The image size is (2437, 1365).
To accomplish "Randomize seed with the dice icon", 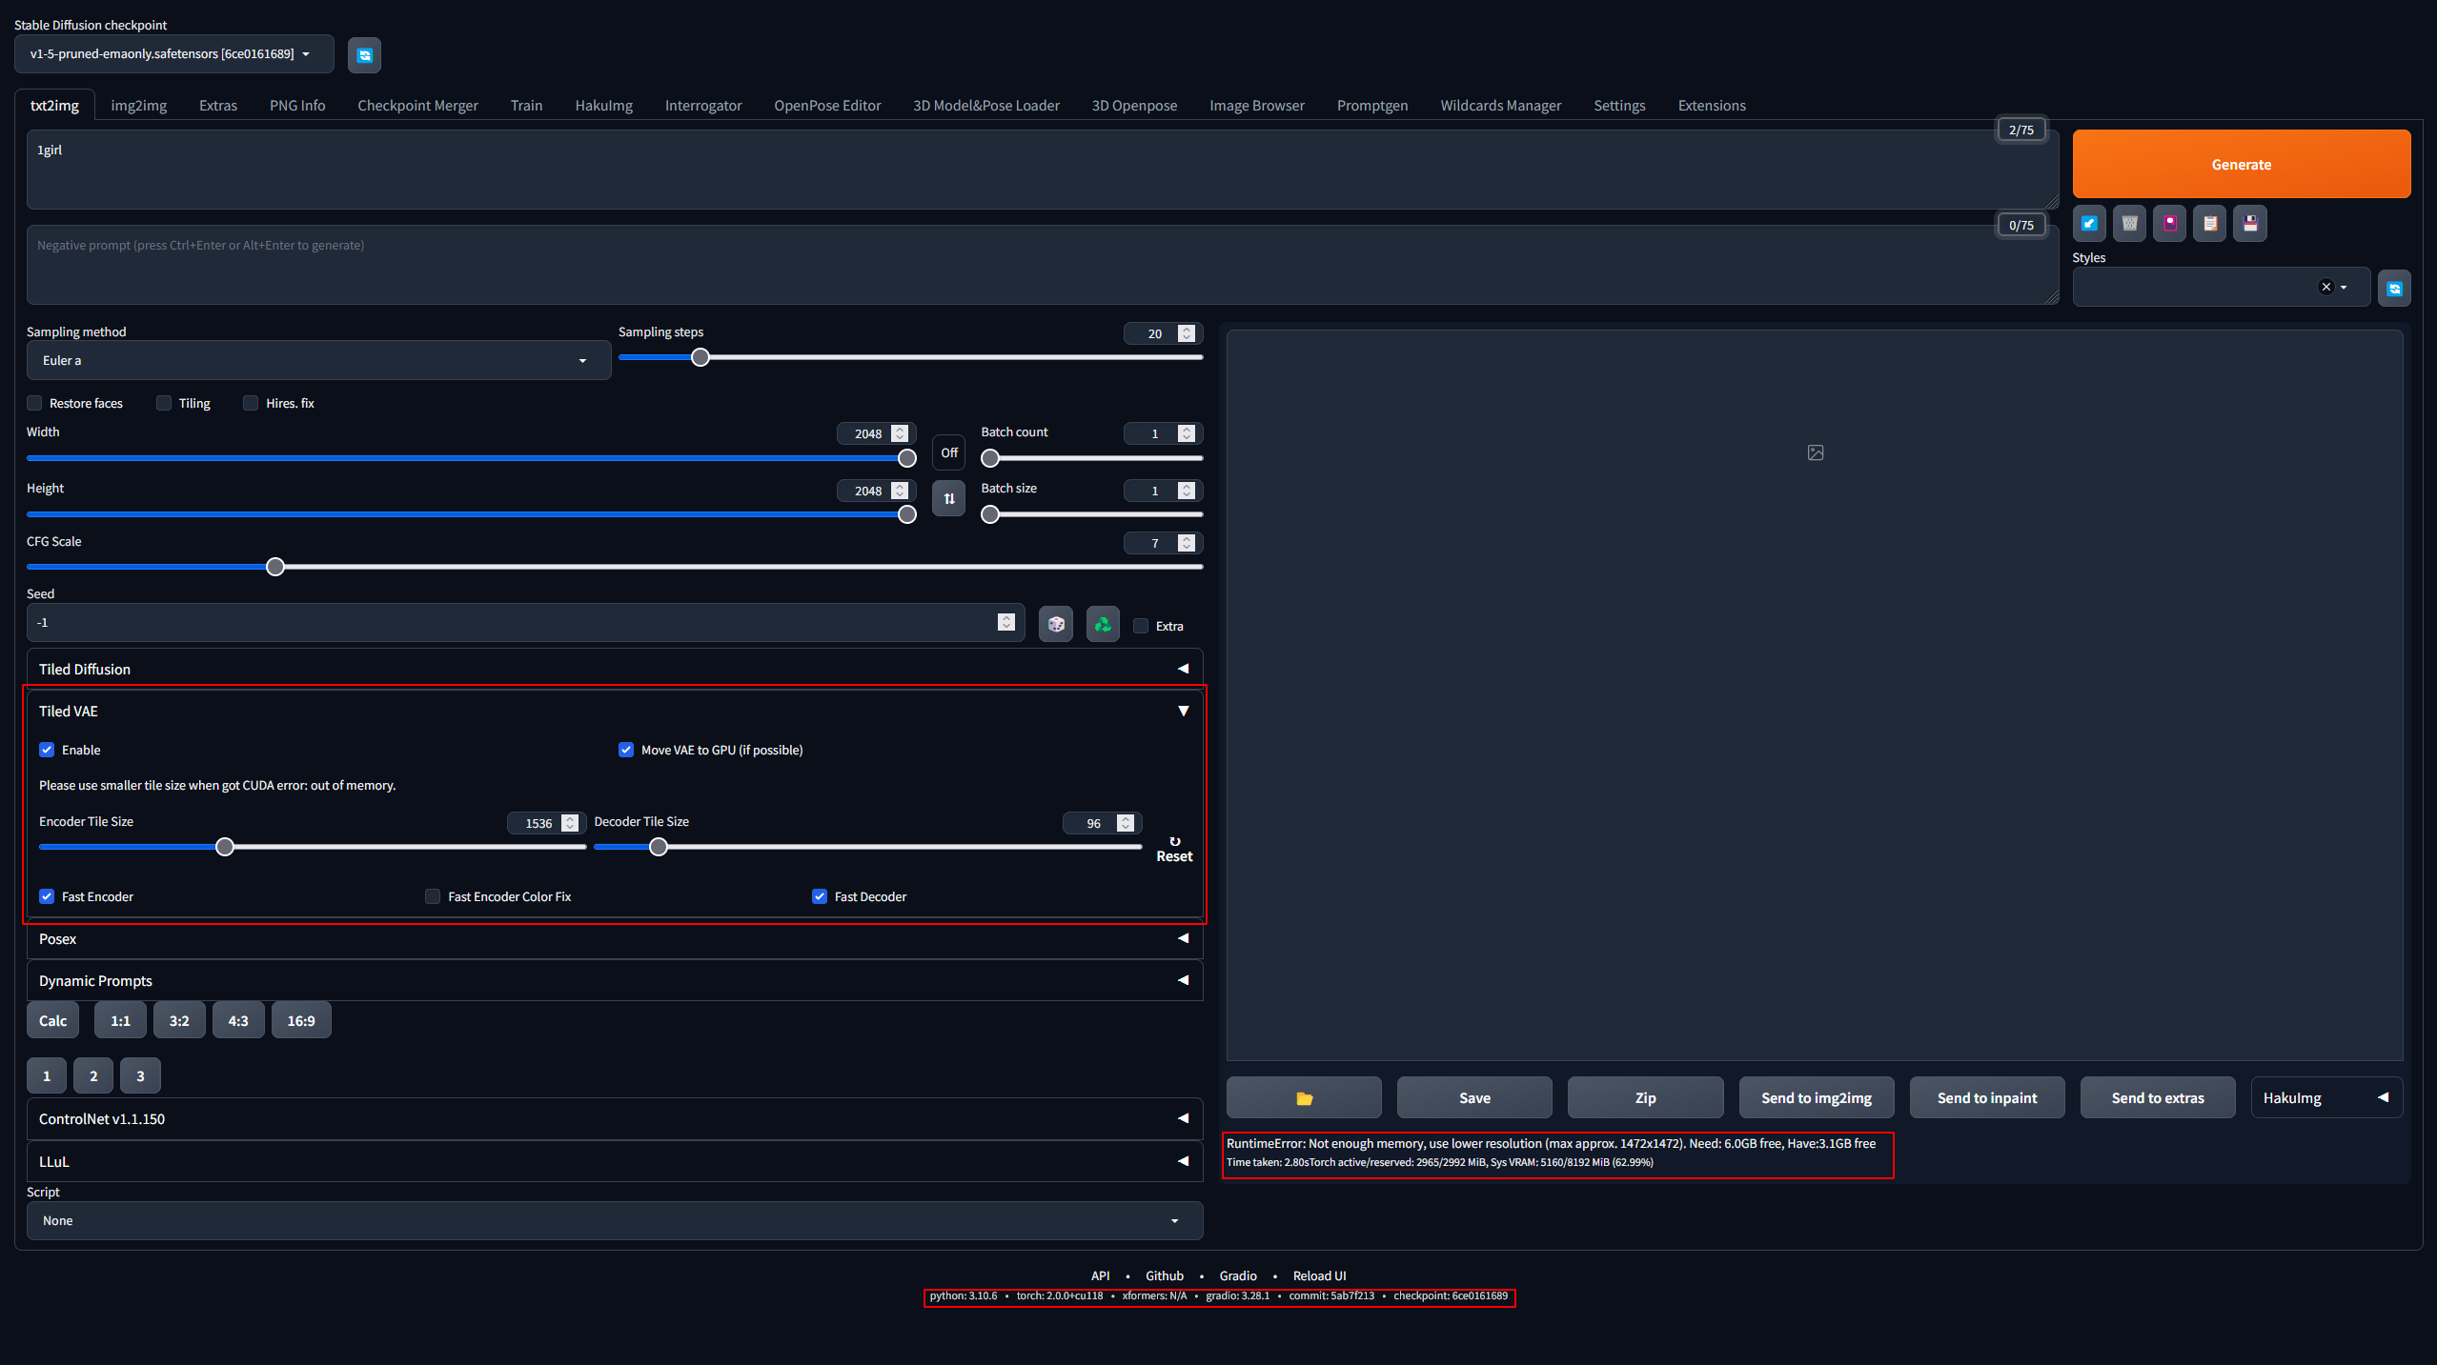I will click(1056, 625).
